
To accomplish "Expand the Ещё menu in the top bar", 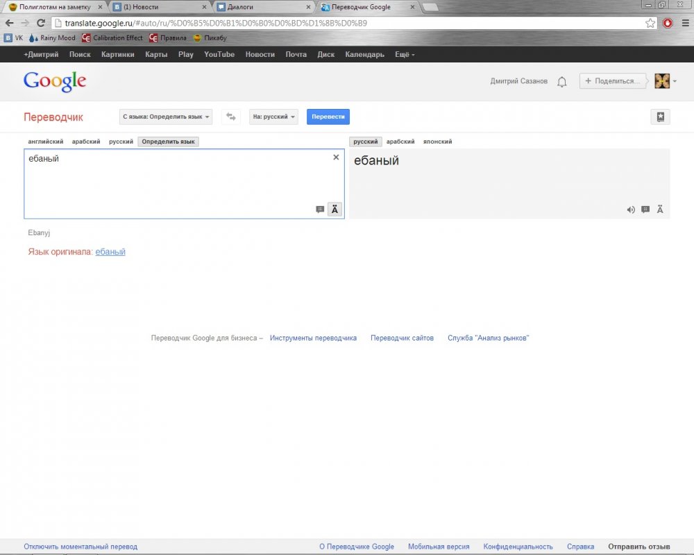I will 405,54.
